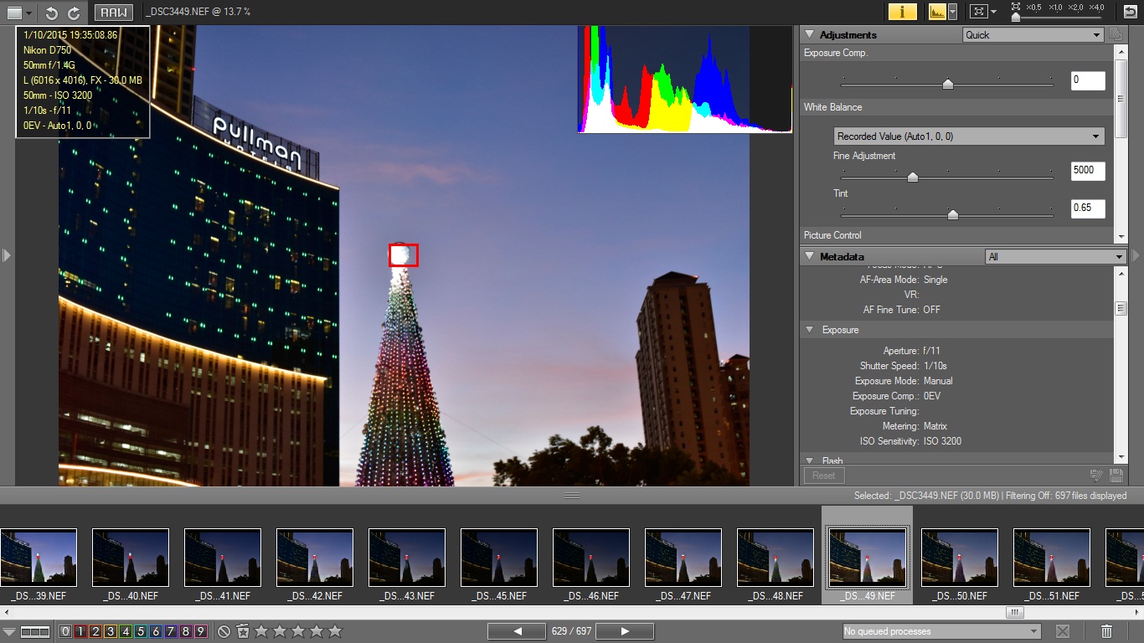Click the Exposure Comp. slider handle
1144x643 pixels.
[x=947, y=84]
